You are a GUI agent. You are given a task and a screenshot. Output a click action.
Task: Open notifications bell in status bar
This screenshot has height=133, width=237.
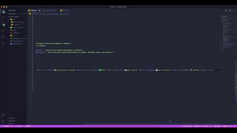click(x=234, y=126)
